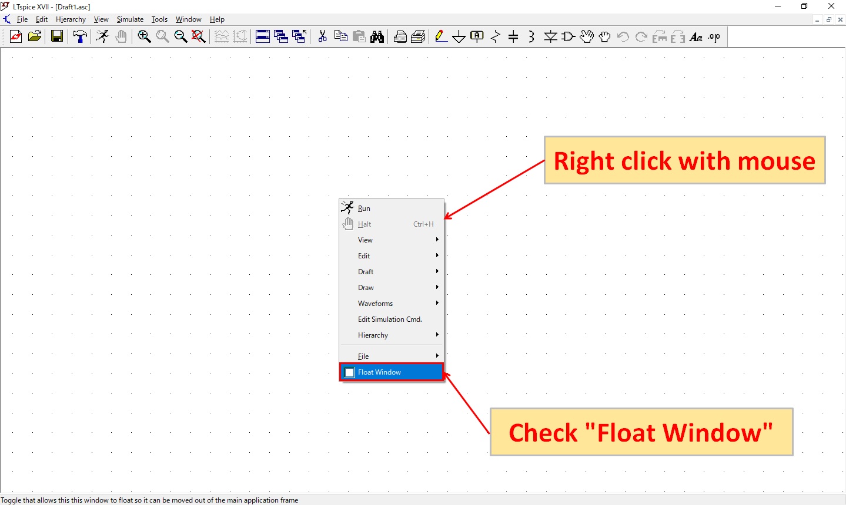Restore the inner Draft1.asc document window

(829, 19)
